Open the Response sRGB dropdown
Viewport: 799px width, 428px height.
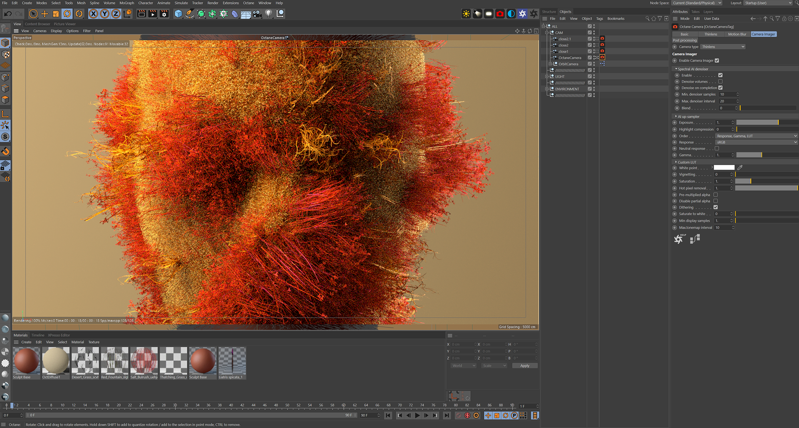(756, 142)
